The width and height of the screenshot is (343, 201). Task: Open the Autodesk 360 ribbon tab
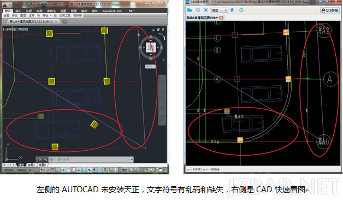(x=112, y=11)
